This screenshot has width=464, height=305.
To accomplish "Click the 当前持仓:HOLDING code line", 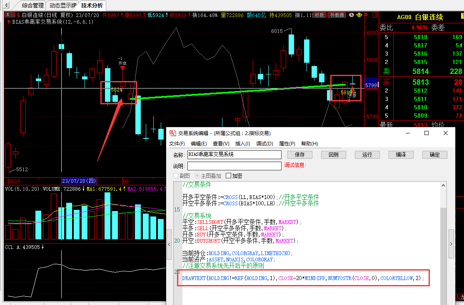I will point(237,253).
